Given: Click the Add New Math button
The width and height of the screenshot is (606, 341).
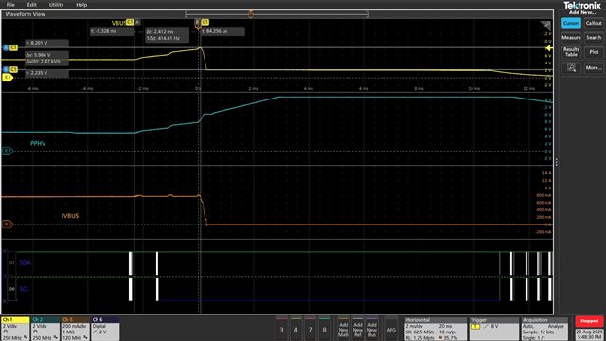Looking at the screenshot, I should (x=344, y=329).
